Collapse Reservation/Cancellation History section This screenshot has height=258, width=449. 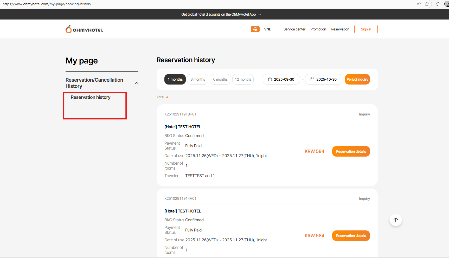coord(137,83)
